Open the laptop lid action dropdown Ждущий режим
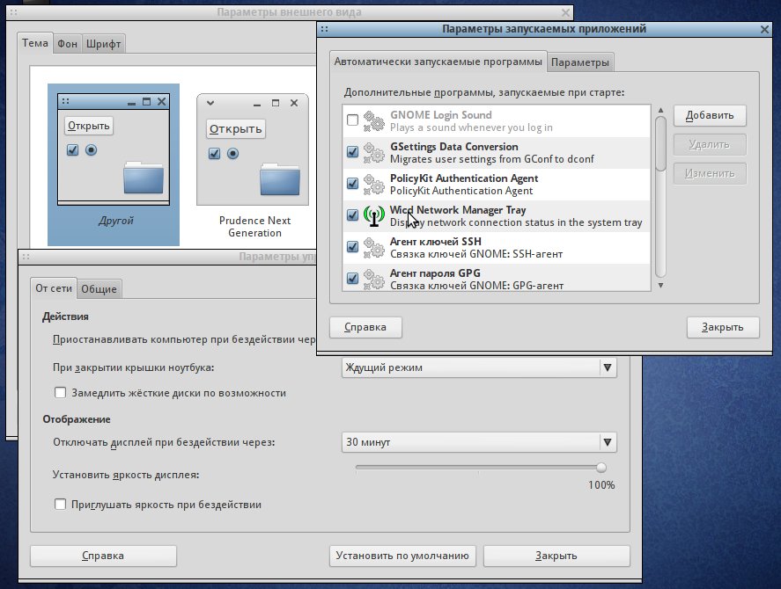781x589 pixels. tap(479, 367)
